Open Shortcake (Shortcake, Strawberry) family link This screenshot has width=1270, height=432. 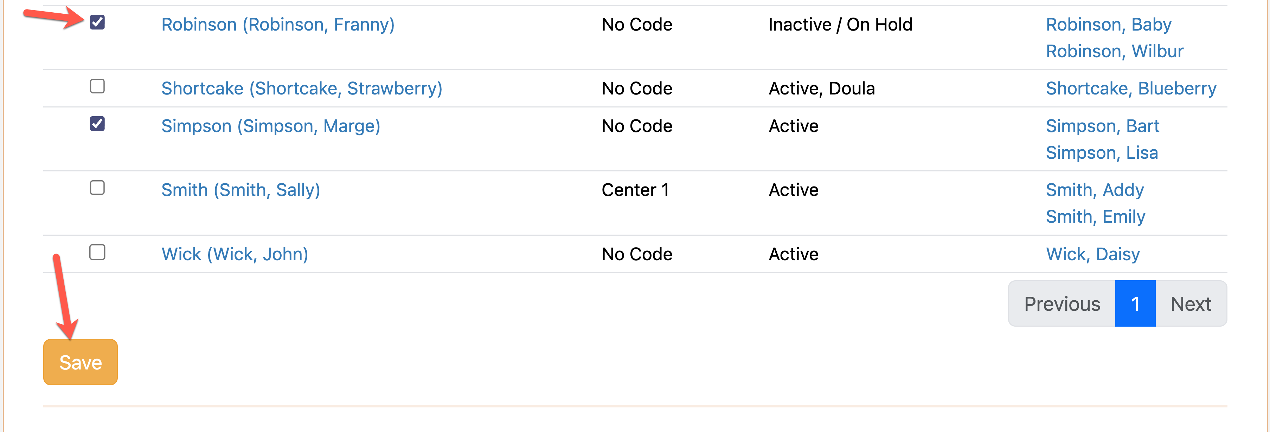302,89
